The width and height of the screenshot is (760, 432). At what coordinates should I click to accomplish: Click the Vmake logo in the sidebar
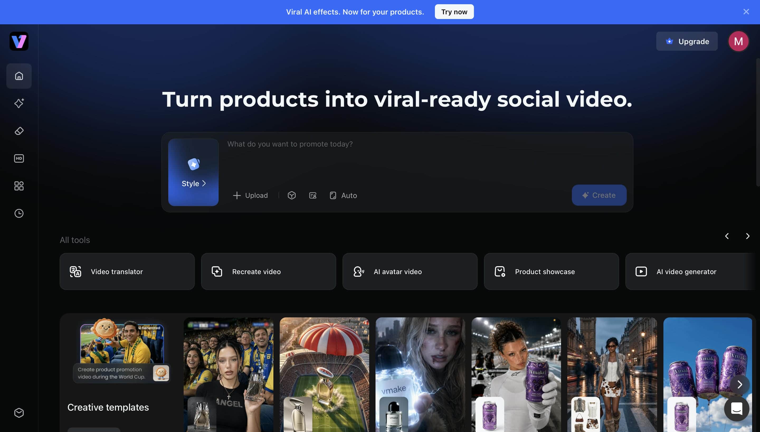[19, 41]
